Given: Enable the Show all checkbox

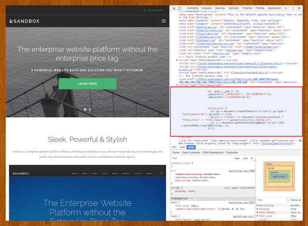Looking at the screenshot, I should tap(288, 200).
